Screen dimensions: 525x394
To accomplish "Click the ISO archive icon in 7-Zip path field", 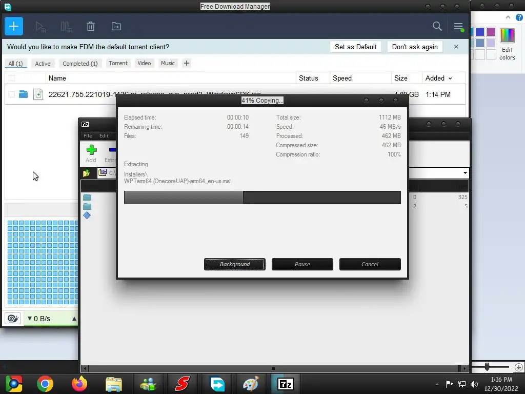I will coord(103,172).
